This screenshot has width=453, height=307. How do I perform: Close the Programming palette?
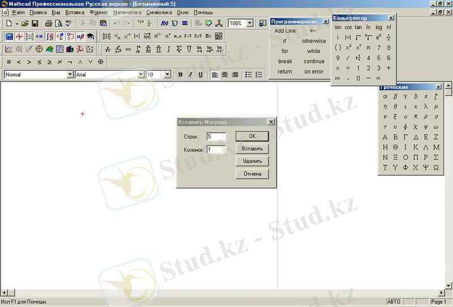326,22
